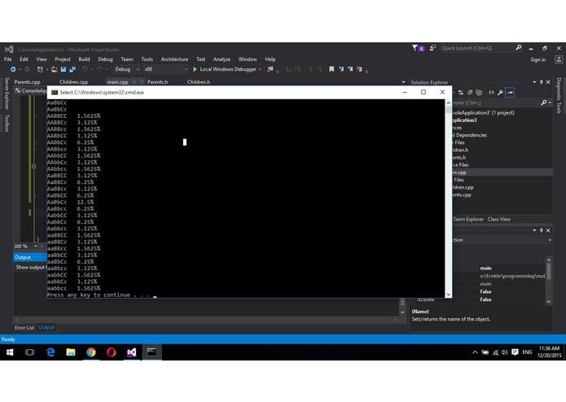Open File Explorer from taskbar

point(71,352)
